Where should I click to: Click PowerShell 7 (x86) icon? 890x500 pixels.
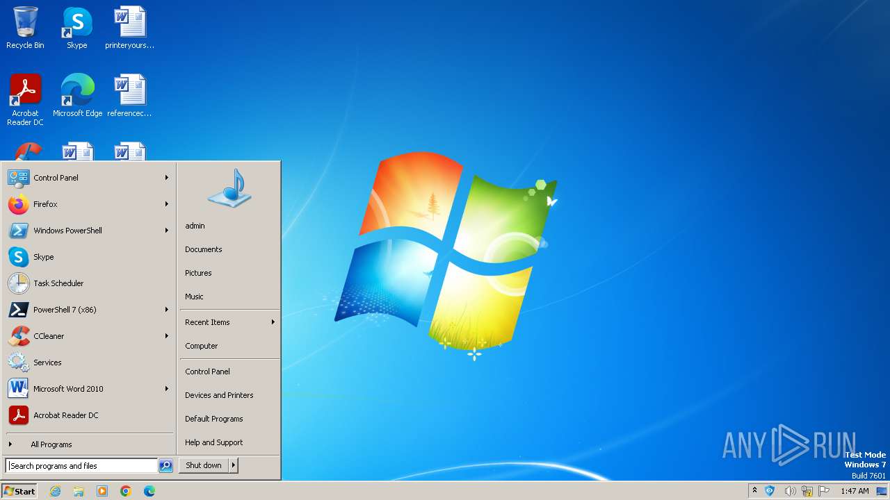tap(18, 310)
